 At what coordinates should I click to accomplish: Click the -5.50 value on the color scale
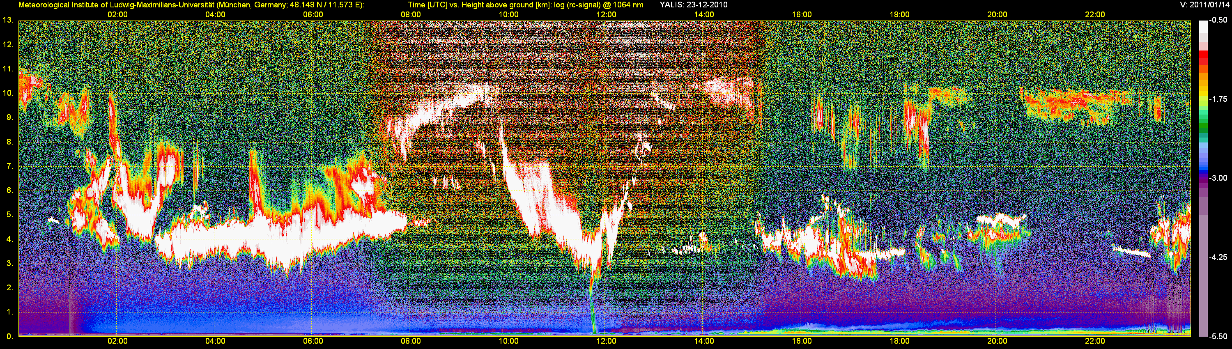[x=1218, y=336]
